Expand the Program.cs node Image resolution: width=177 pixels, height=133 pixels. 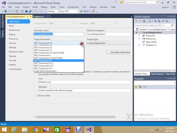[x=139, y=45]
